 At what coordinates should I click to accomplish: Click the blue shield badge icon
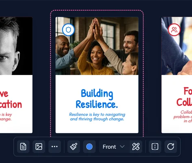click(x=68, y=30)
